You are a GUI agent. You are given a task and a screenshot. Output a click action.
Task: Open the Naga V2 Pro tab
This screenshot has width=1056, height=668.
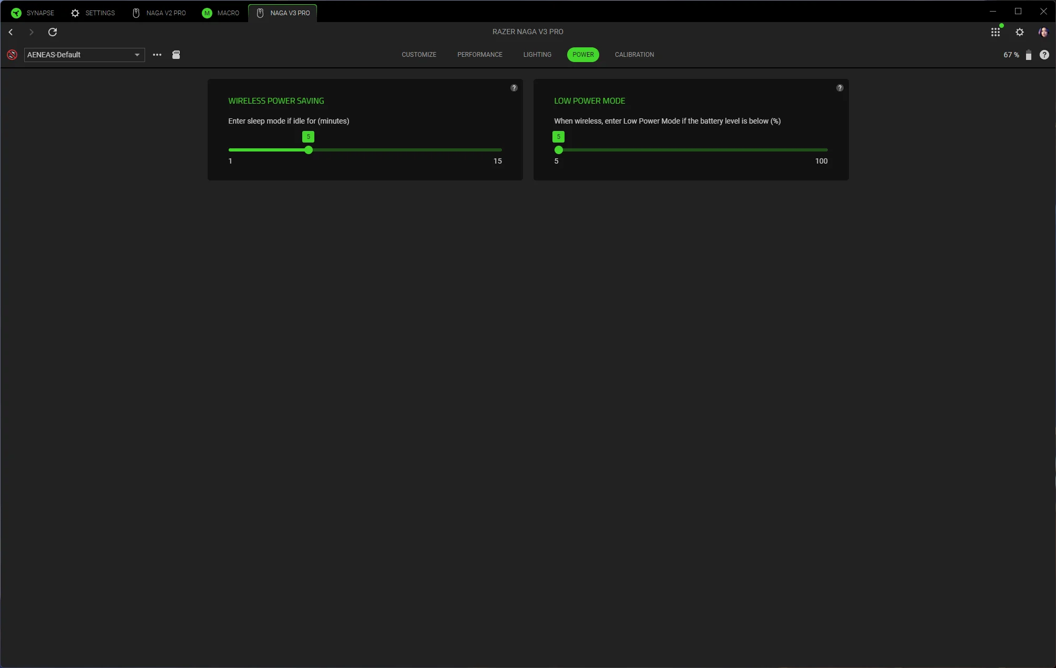[x=159, y=13]
